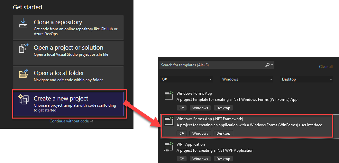339x163 pixels.
Task: Click the Create a new project icon
Action: [x=23, y=100]
